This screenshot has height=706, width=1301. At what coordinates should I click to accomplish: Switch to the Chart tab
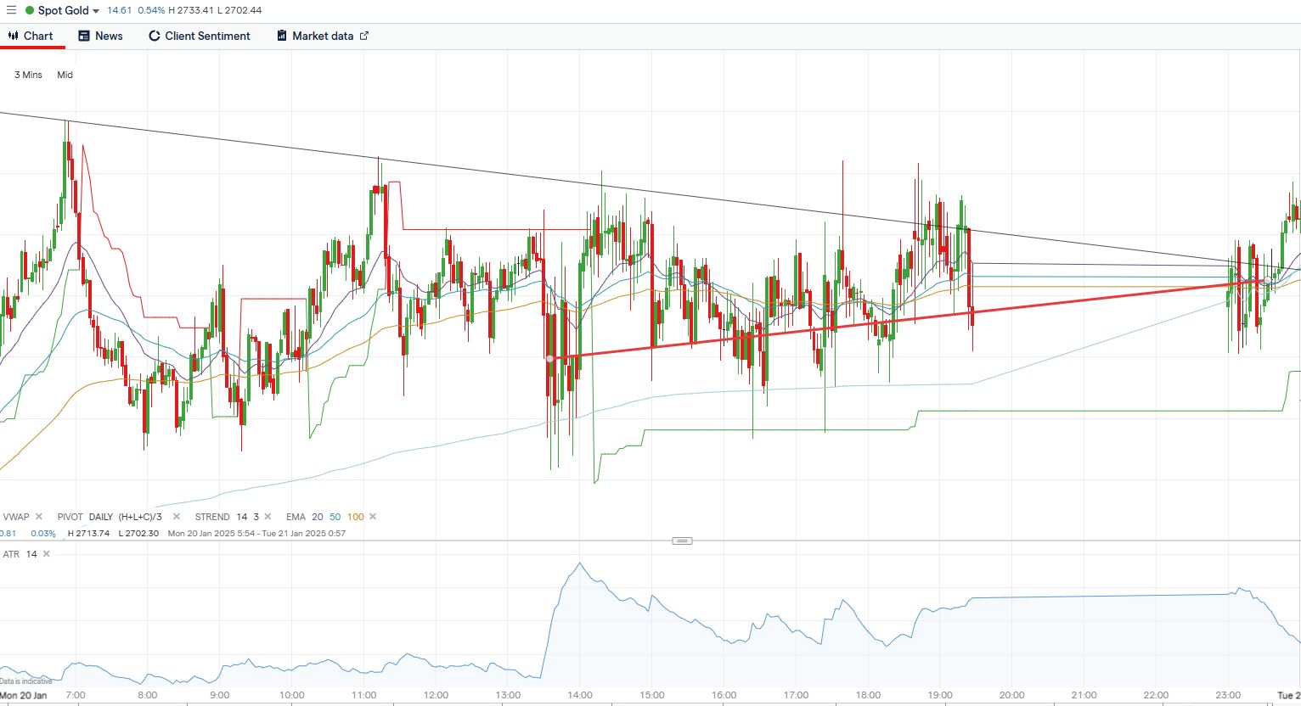(x=31, y=36)
